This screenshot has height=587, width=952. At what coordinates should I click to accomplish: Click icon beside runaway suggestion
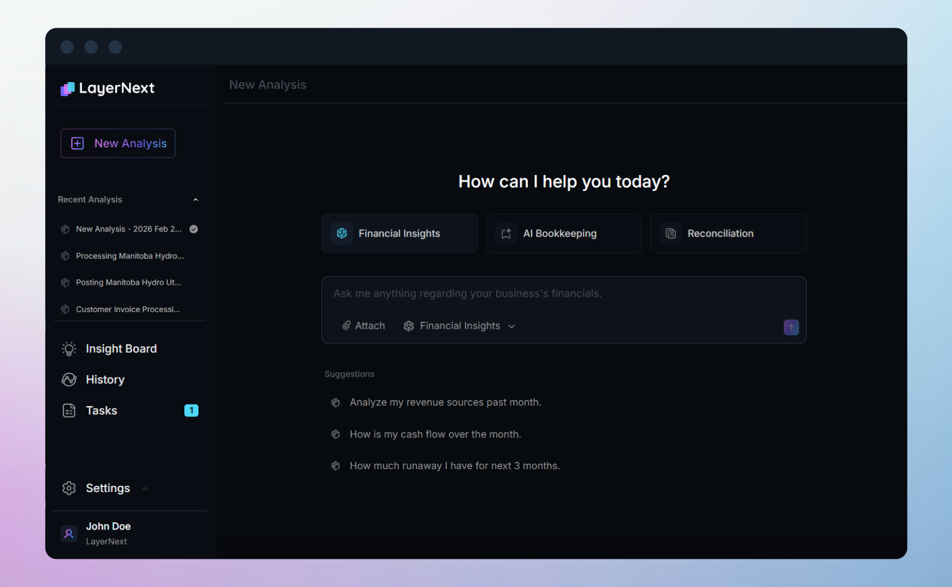pos(335,466)
